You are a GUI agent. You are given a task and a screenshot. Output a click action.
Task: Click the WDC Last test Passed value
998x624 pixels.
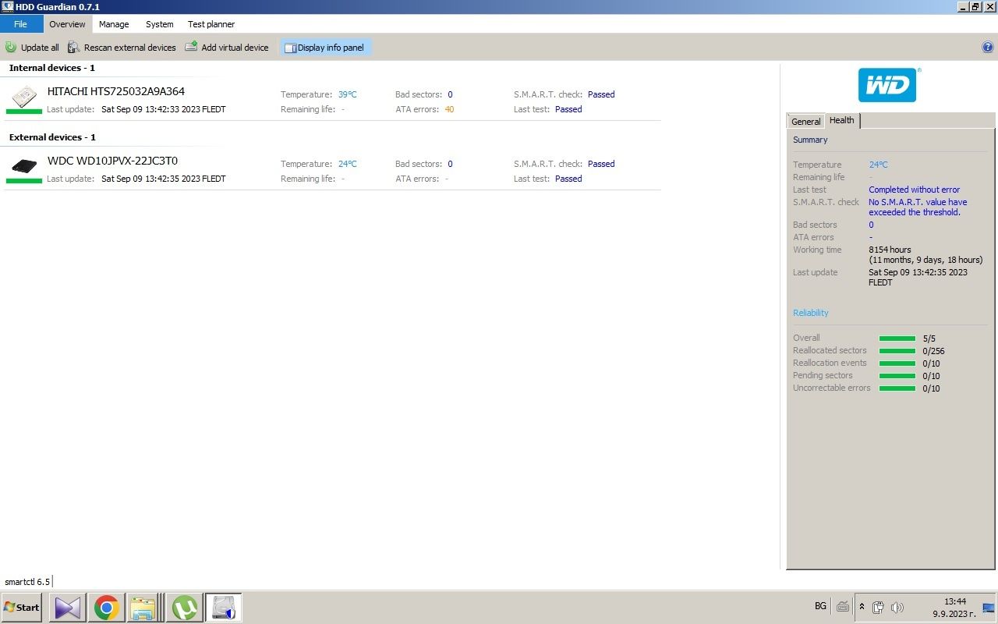[568, 179]
